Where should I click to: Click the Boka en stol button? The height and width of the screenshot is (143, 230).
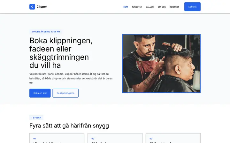40,93
